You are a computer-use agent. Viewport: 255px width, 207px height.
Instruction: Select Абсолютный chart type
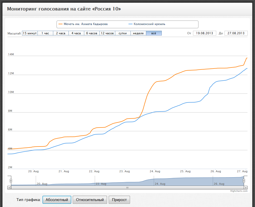[x=57, y=200]
